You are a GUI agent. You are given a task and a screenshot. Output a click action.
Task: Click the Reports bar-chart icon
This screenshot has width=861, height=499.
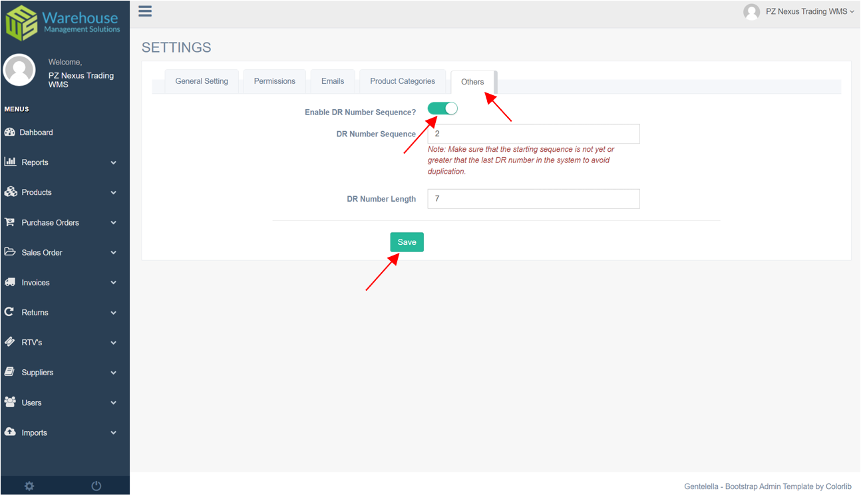11,162
